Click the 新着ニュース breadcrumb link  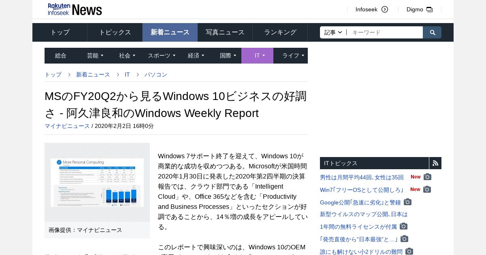[93, 74]
